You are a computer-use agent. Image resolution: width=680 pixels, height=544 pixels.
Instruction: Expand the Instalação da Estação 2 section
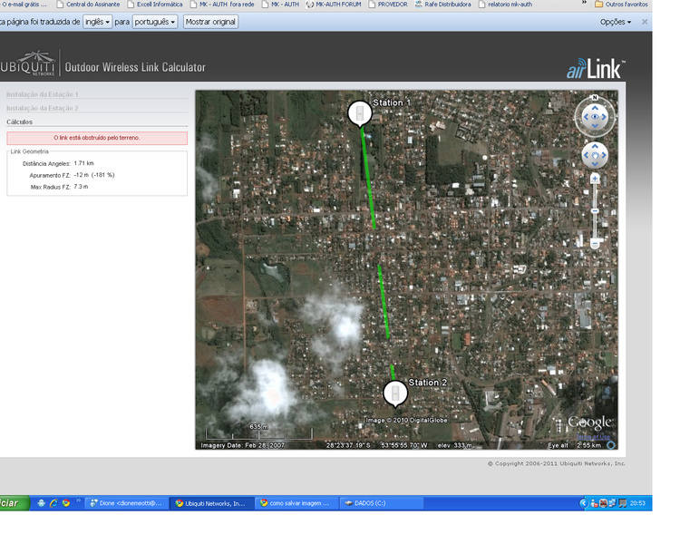pos(43,108)
